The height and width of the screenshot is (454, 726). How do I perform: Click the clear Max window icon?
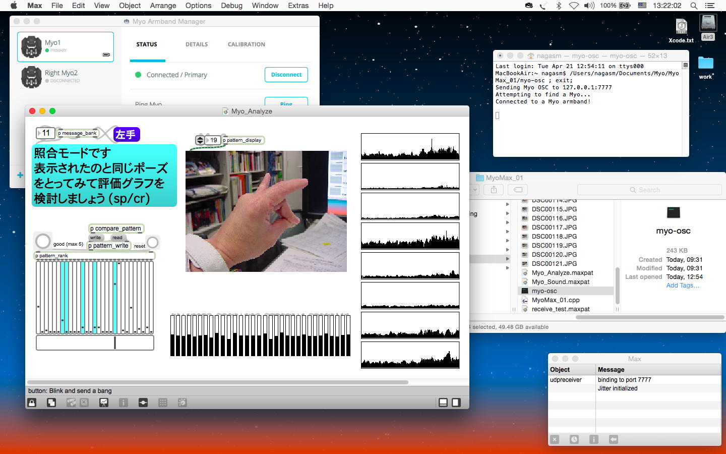(555, 439)
